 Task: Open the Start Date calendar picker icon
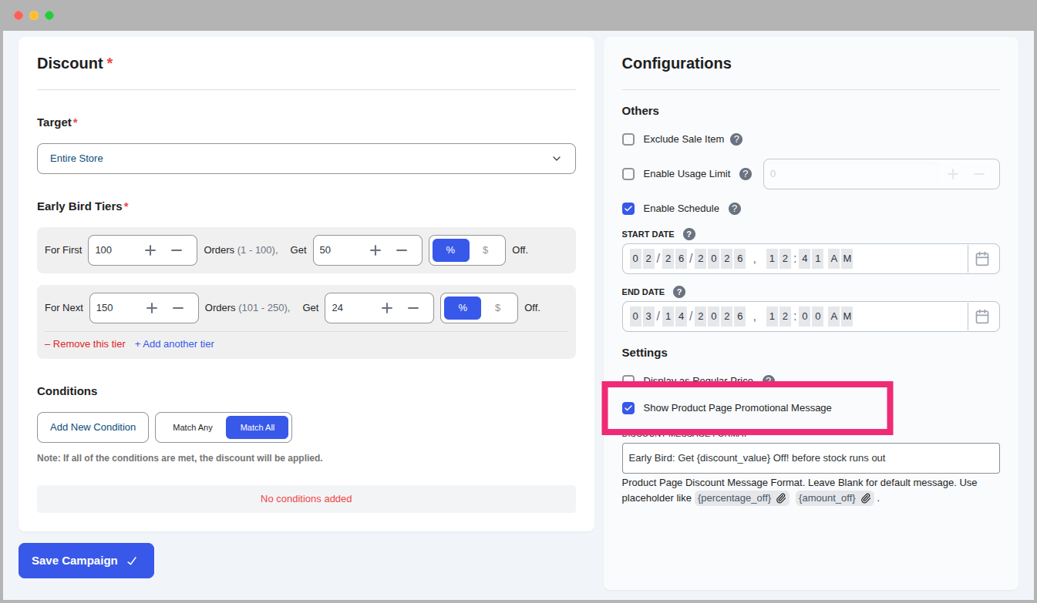click(982, 259)
